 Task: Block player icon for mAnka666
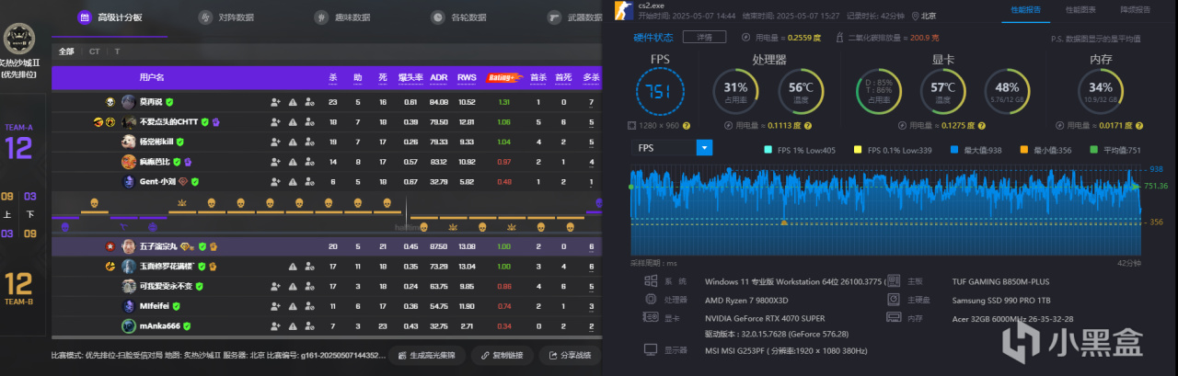310,325
